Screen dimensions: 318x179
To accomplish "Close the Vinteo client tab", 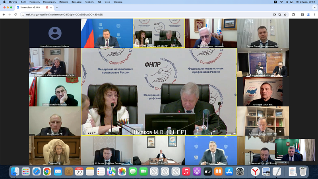I will pyautogui.click(x=51, y=8).
